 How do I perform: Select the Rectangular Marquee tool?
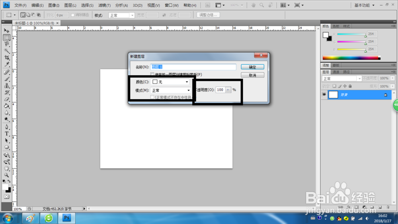[x=7, y=37]
